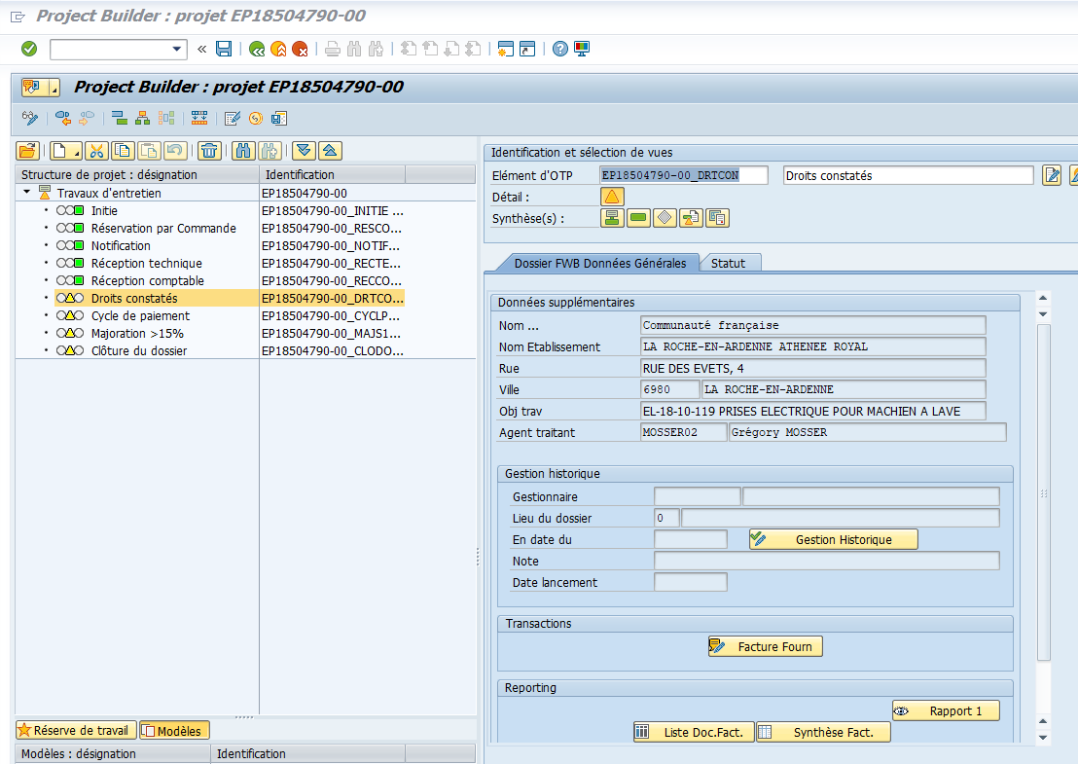Screen dimensions: 1078x764
Task: Click the trash Delete icon above tree
Action: tap(209, 151)
